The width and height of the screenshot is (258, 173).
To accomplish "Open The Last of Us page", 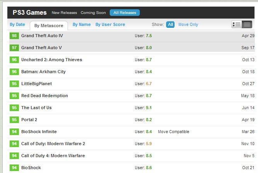I will pyautogui.click(x=37, y=108).
